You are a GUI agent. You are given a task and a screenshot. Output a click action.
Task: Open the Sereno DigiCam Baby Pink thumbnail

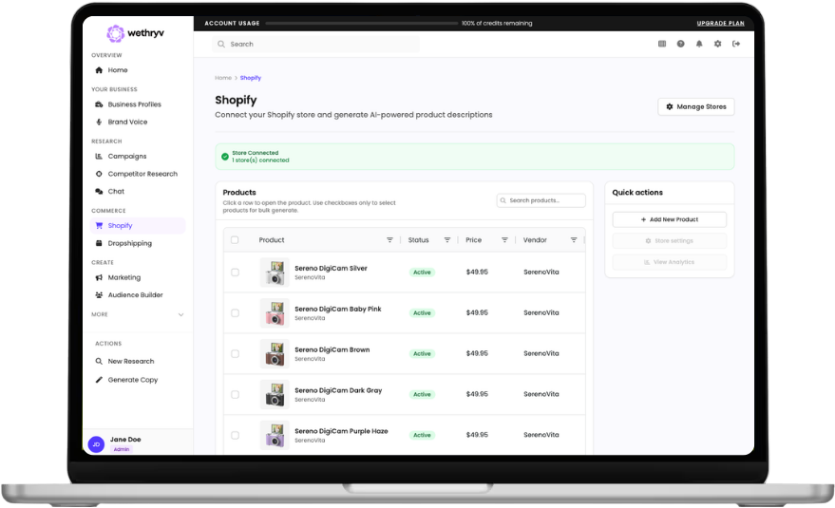click(275, 313)
